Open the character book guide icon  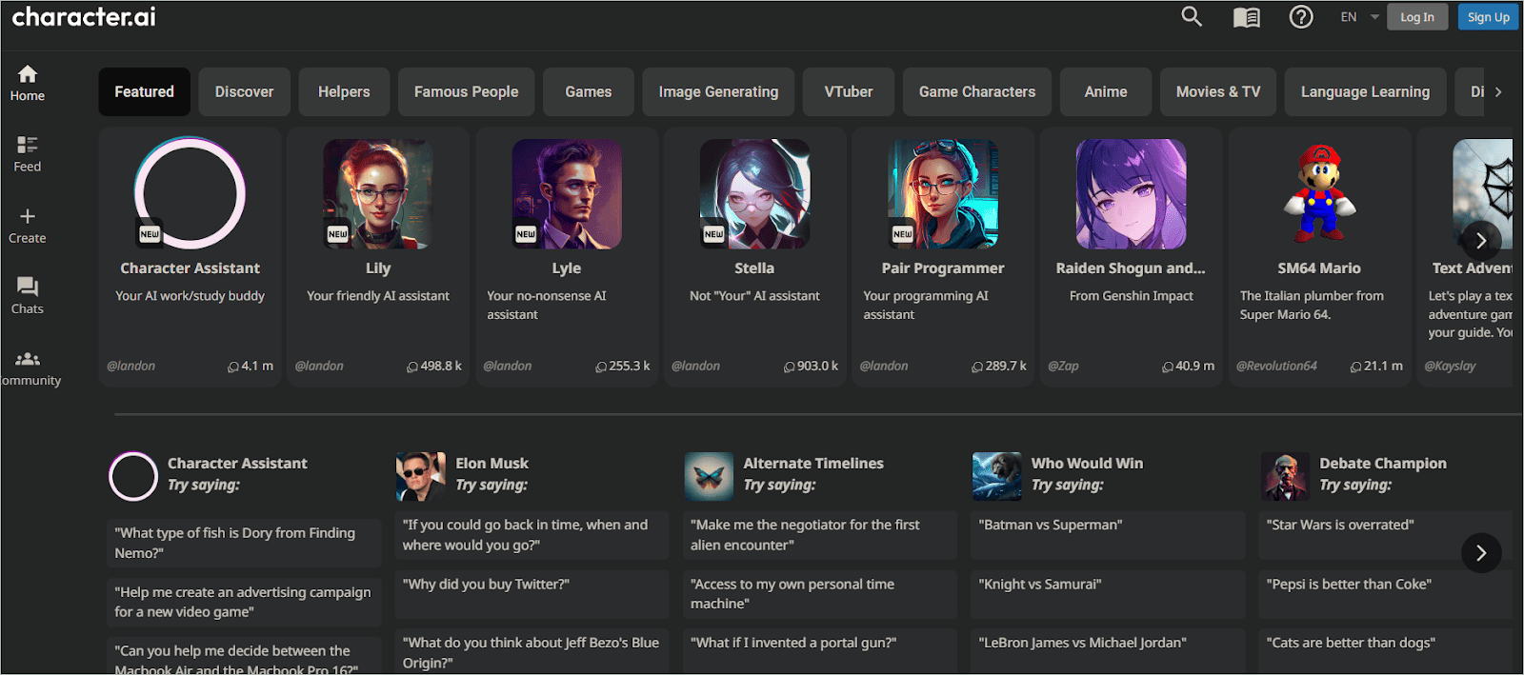(x=1246, y=17)
